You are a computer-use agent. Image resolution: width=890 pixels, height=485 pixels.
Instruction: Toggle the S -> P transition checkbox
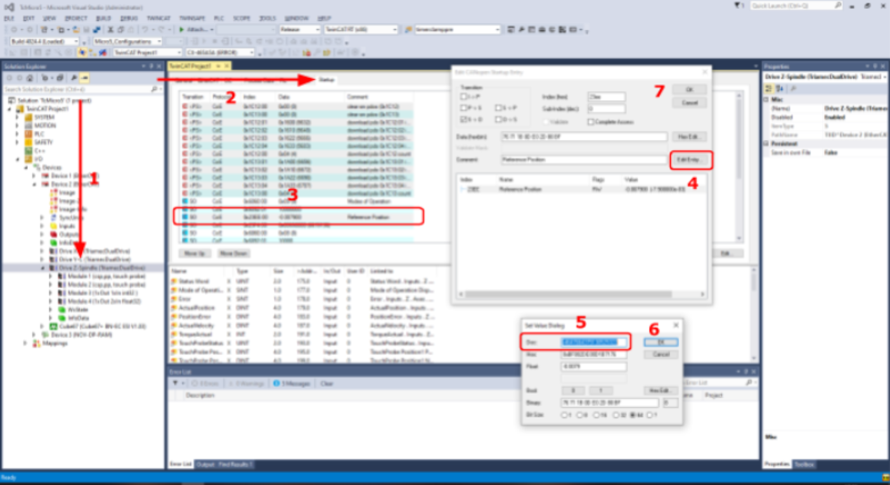(x=499, y=108)
